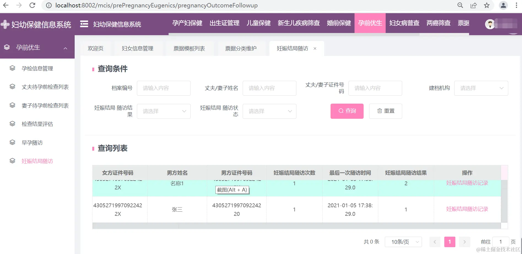The width and height of the screenshot is (522, 254).
Task: Open 检查结果评估 in sidebar
Action: click(37, 124)
